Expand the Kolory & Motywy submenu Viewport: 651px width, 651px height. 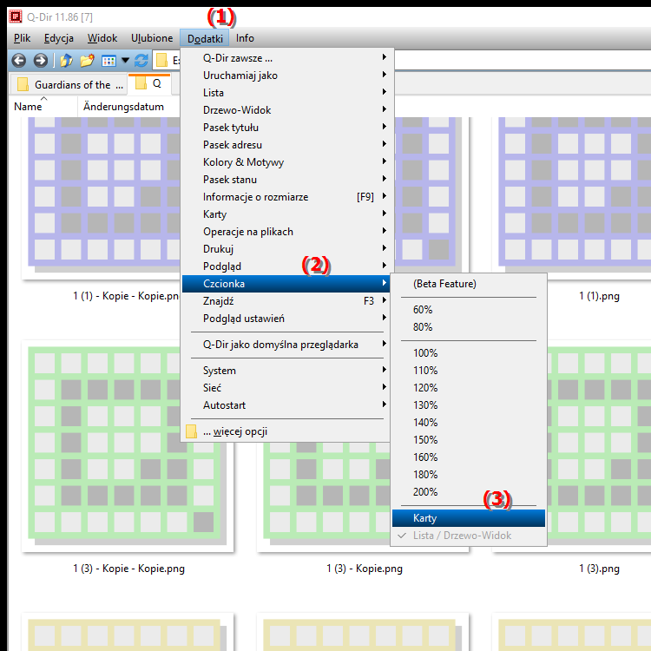tap(286, 162)
